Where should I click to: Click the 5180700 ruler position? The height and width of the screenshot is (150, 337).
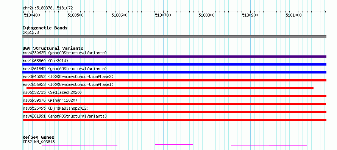(x=163, y=15)
